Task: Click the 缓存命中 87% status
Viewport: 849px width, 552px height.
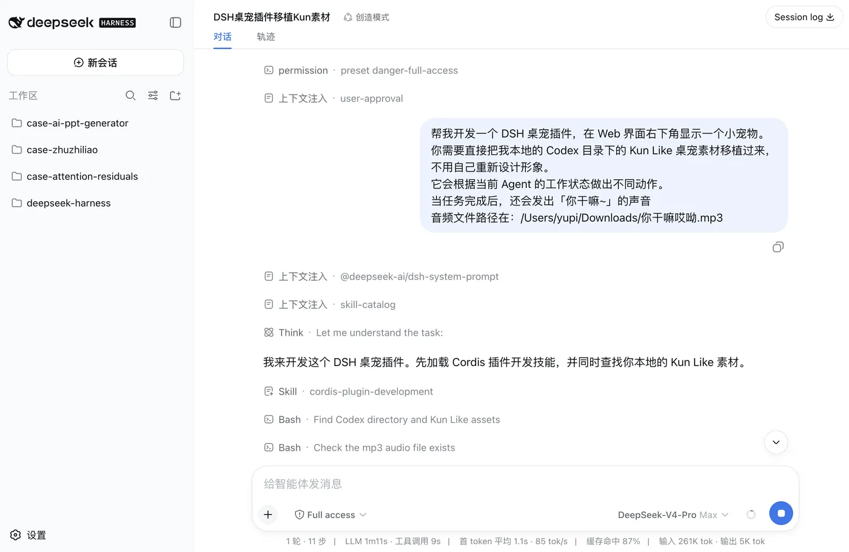Action: [613, 541]
